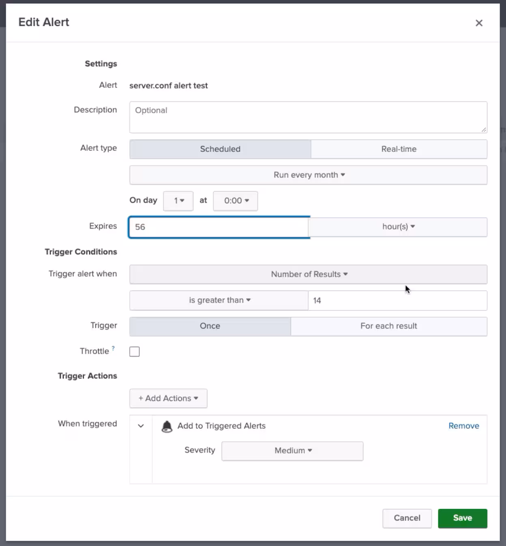Switch alert type to Real-time
This screenshot has height=546, width=506.
tap(399, 149)
